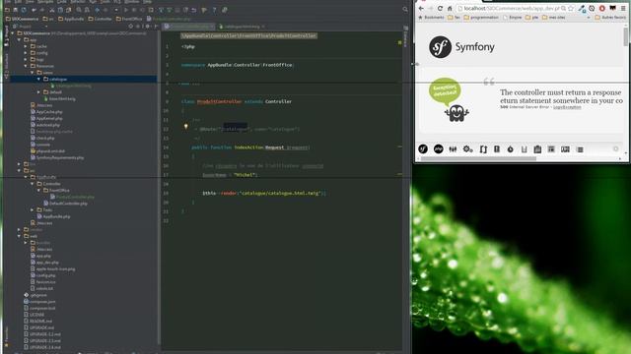This screenshot has width=631, height=354.
Task: Open the mes sites bookmarks folder
Action: [554, 18]
